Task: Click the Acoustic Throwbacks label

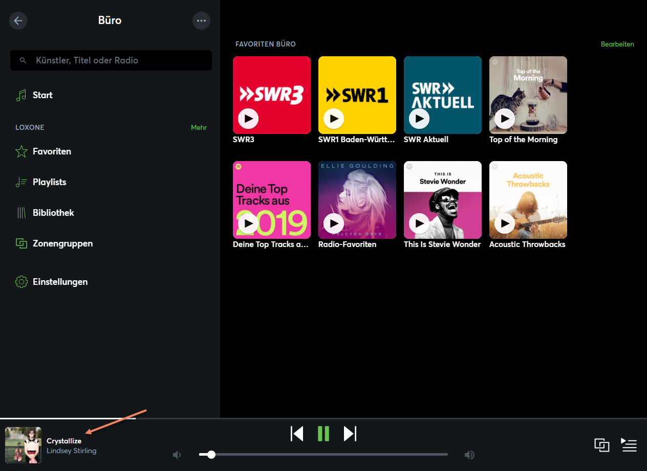Action: click(x=527, y=244)
